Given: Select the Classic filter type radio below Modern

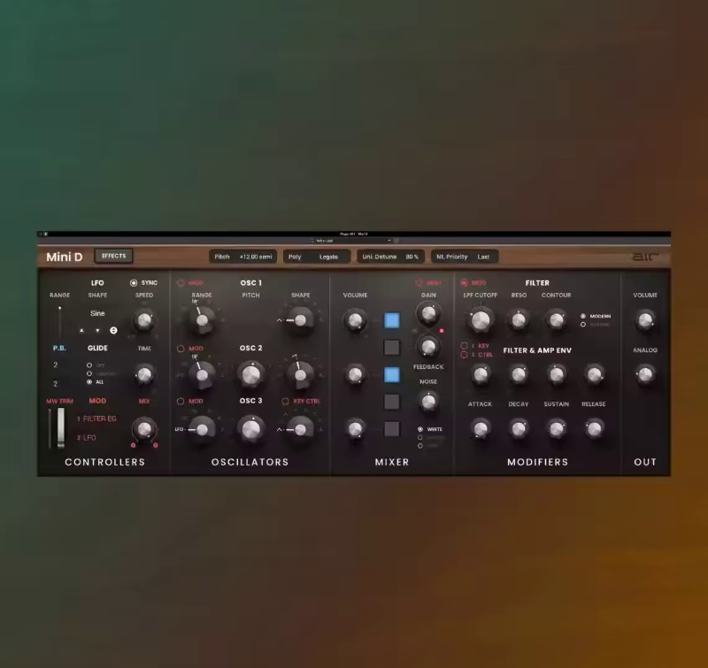Looking at the screenshot, I should [x=583, y=325].
